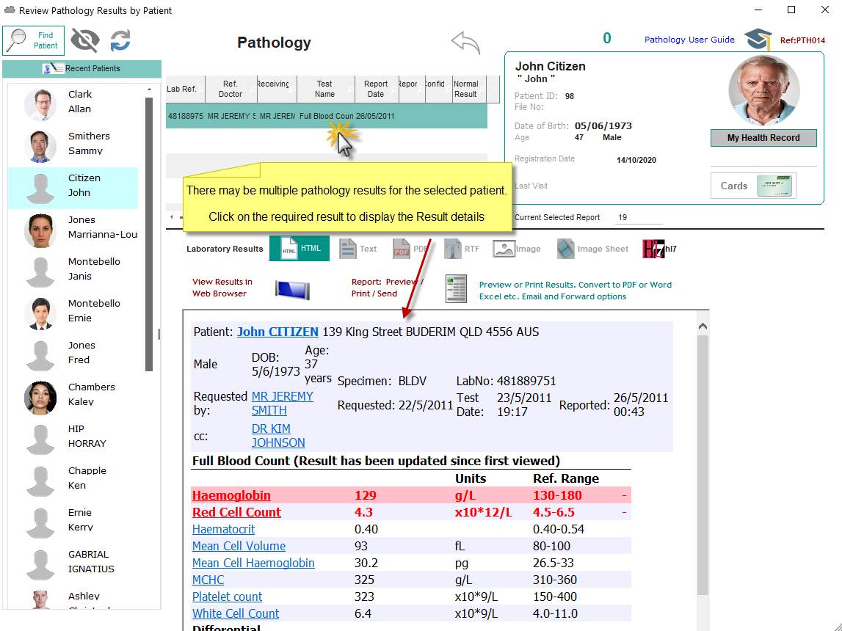842x631 pixels.
Task: Sort by Test Name column header
Action: 325,89
